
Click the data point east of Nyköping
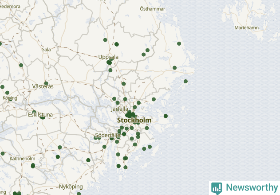(79, 194)
